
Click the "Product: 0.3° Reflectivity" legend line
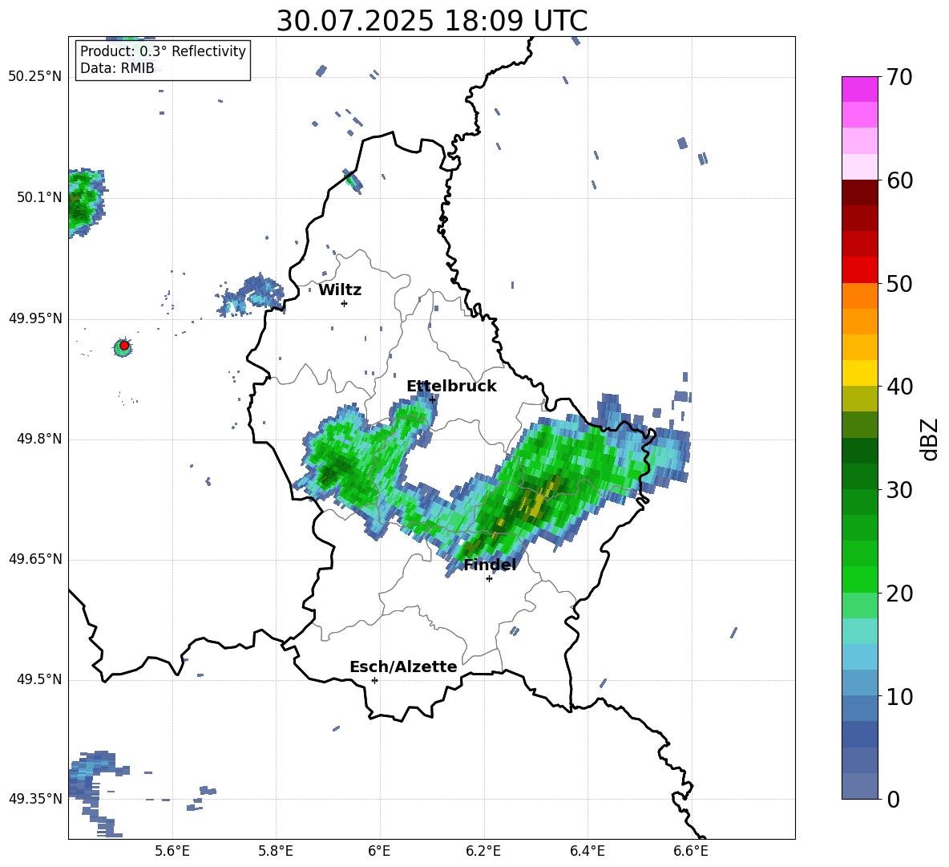(163, 51)
